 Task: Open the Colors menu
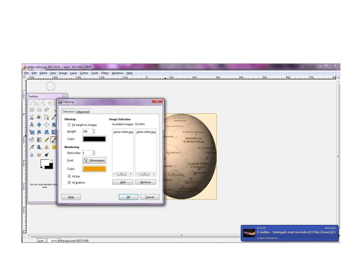coord(84,73)
